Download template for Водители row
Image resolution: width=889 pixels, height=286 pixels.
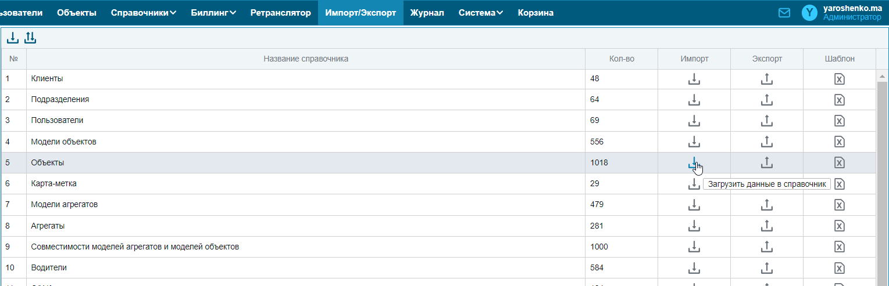(x=839, y=268)
